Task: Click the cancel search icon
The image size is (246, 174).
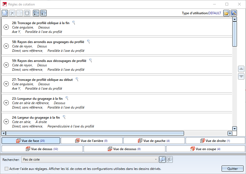Action: coord(169,159)
